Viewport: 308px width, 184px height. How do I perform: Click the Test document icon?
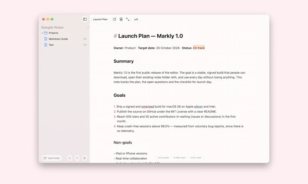[45, 45]
